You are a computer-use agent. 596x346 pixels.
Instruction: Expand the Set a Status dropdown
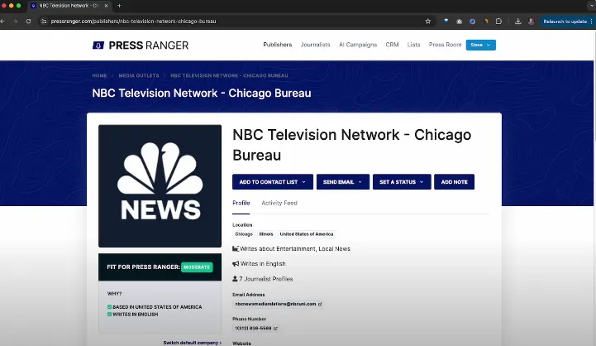pyautogui.click(x=401, y=181)
